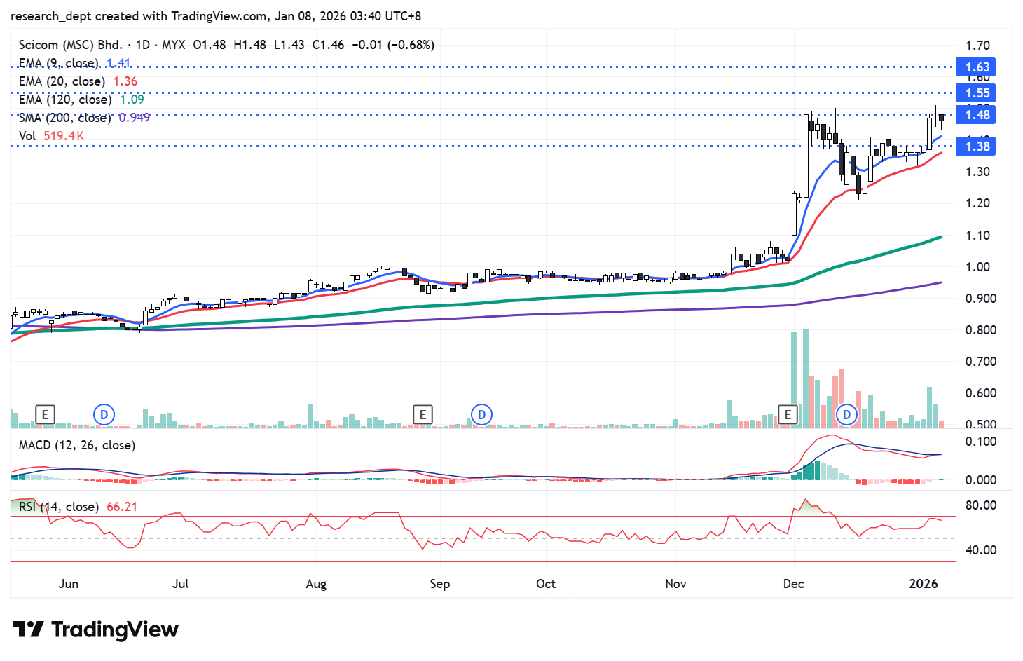Click the EMA (120, close) legend label
This screenshot has height=661, width=1023.
coord(64,100)
